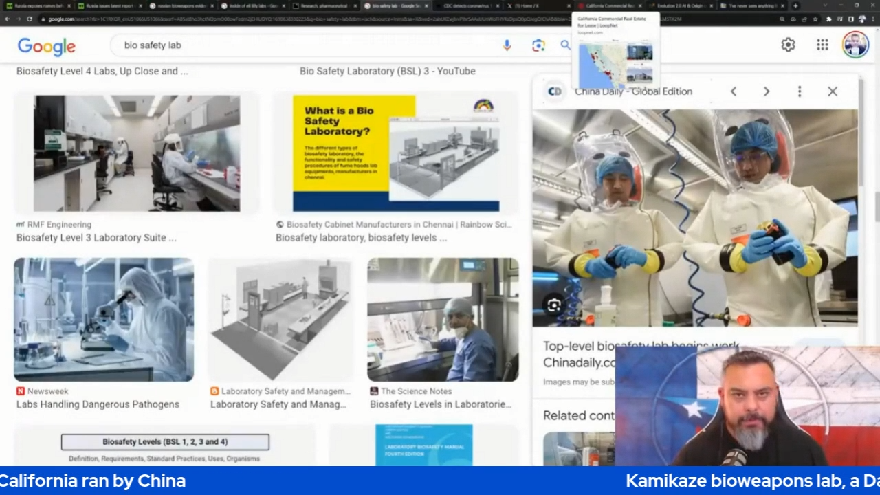Screen dimensions: 880x495
Task: Open the Google apps grid
Action: (x=822, y=45)
